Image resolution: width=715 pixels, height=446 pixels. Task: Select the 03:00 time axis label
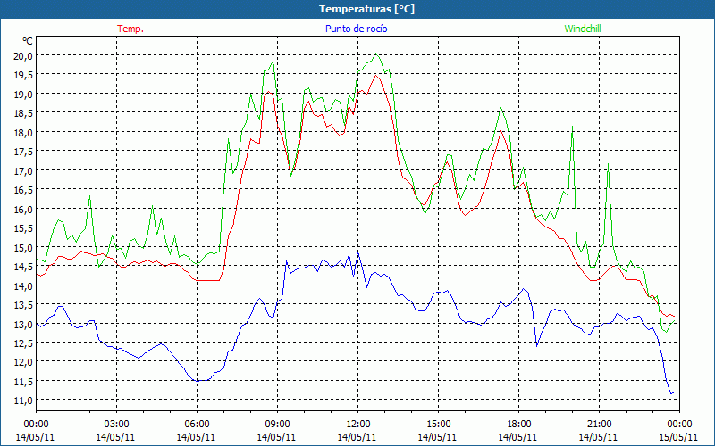click(116, 424)
